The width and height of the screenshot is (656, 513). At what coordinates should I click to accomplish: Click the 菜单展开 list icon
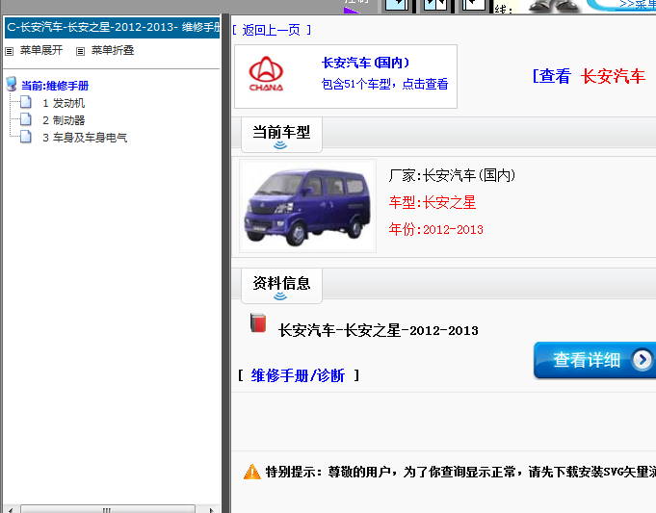[10, 51]
